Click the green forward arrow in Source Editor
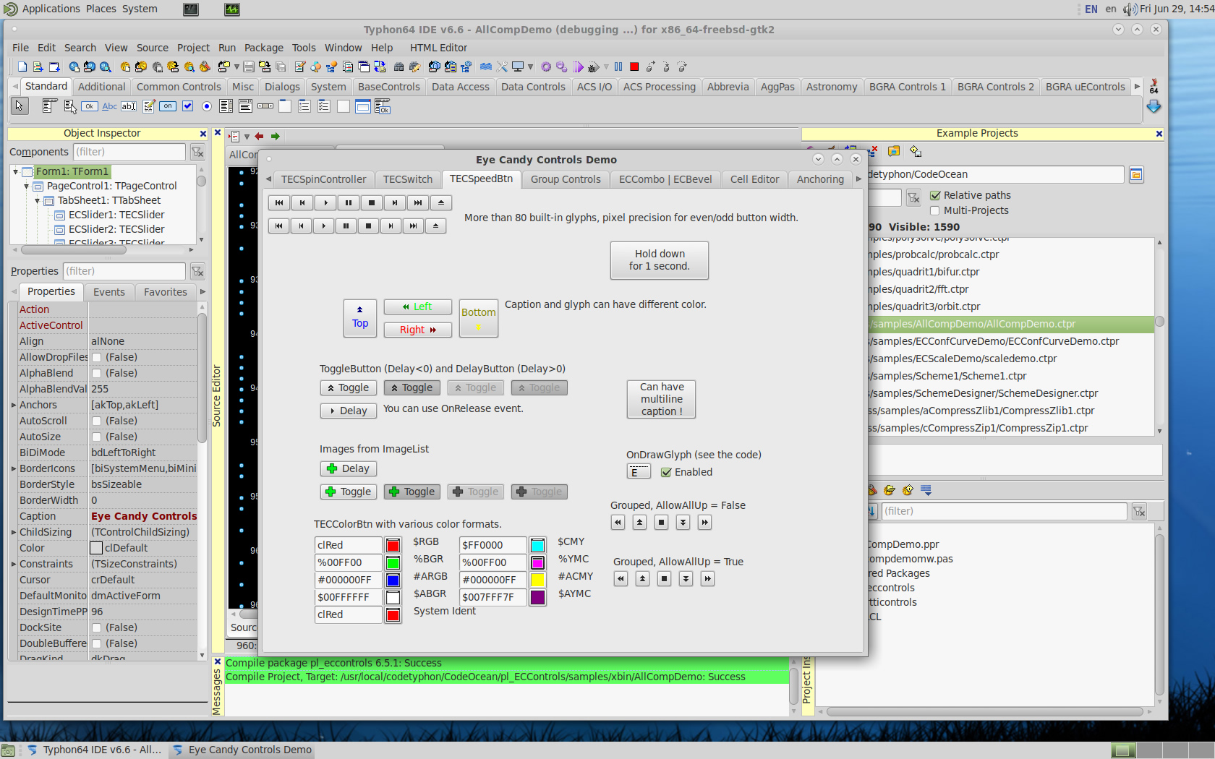Image resolution: width=1215 pixels, height=759 pixels. coord(276,136)
